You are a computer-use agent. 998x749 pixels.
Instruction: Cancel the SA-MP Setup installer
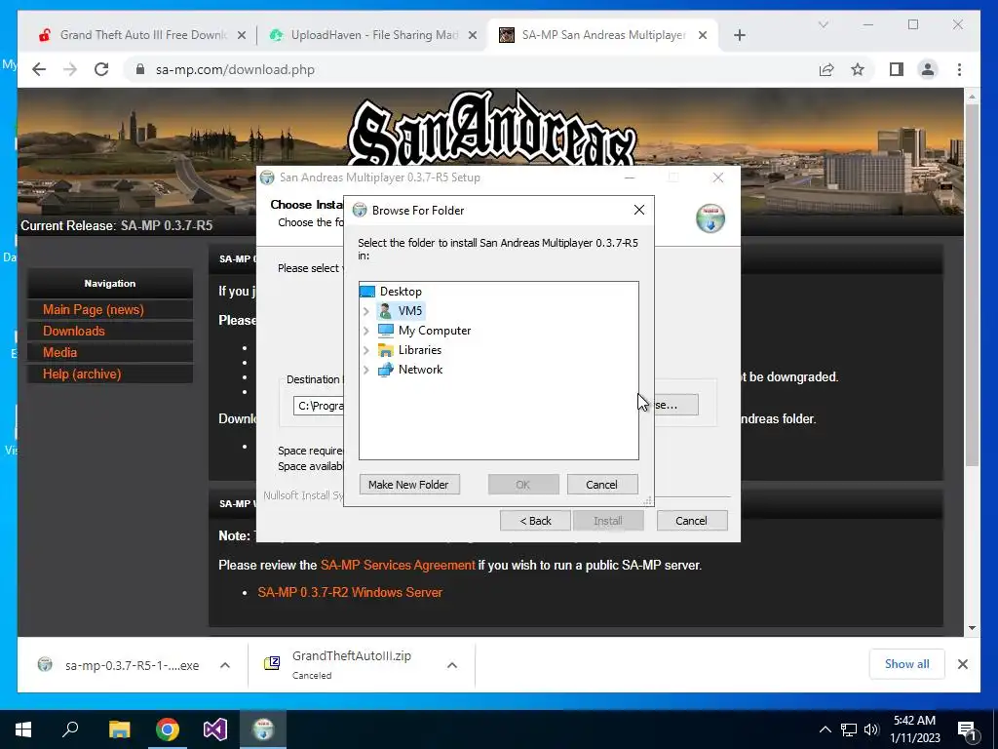pos(691,521)
